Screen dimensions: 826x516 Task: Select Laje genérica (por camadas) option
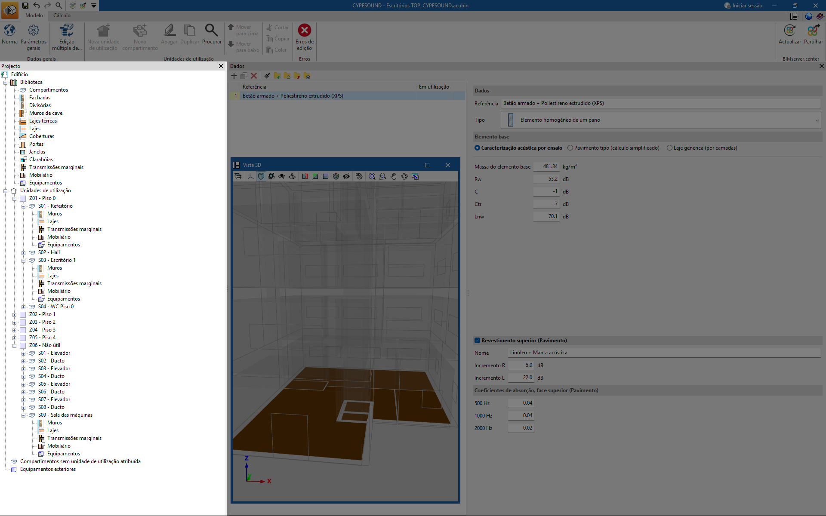tap(669, 148)
